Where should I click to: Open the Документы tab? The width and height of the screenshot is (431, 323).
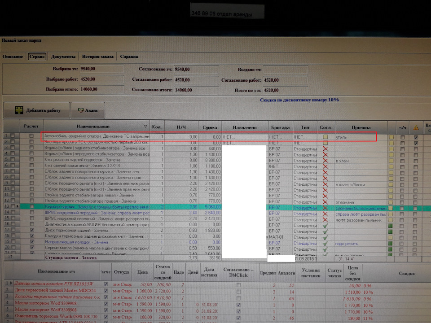pyautogui.click(x=63, y=57)
